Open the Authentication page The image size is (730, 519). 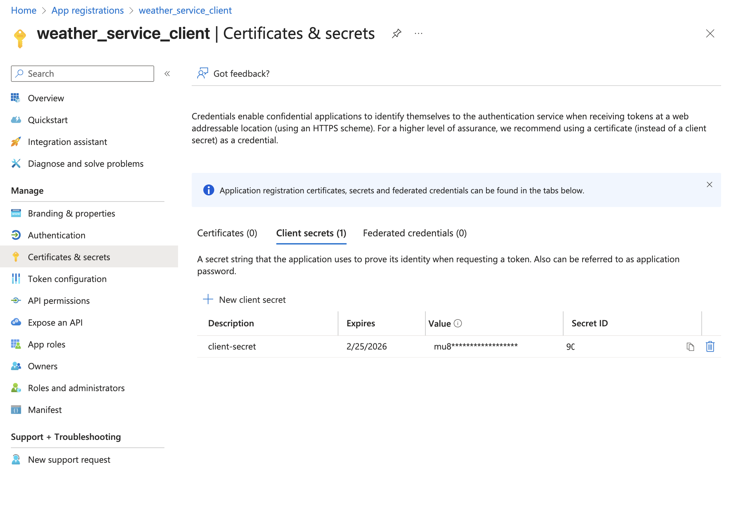click(57, 235)
